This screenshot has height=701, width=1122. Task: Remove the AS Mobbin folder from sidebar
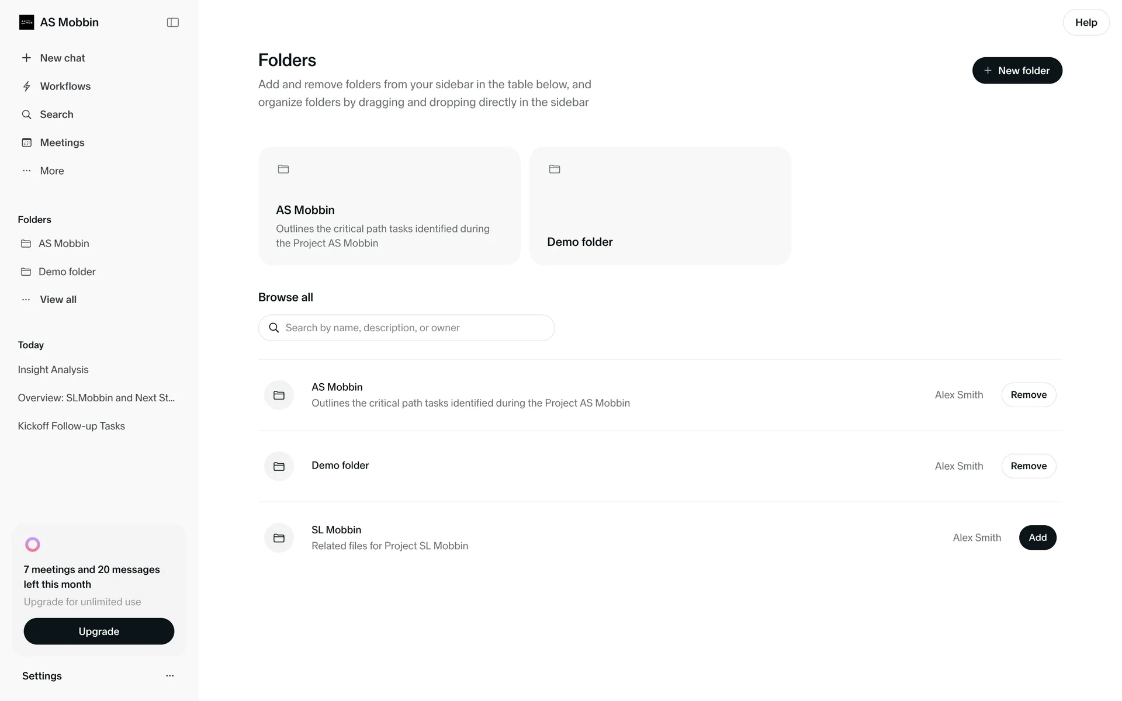(1028, 395)
